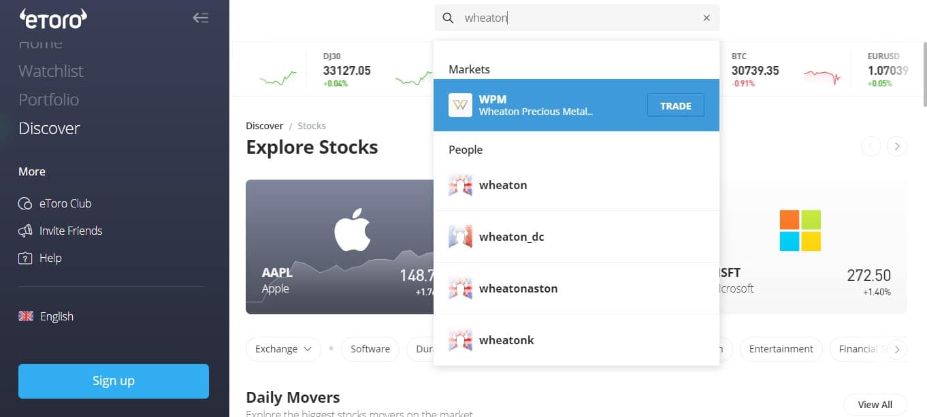Click the avatar next to wheatonaston
Viewport: 927px width, 417px height.
point(461,288)
